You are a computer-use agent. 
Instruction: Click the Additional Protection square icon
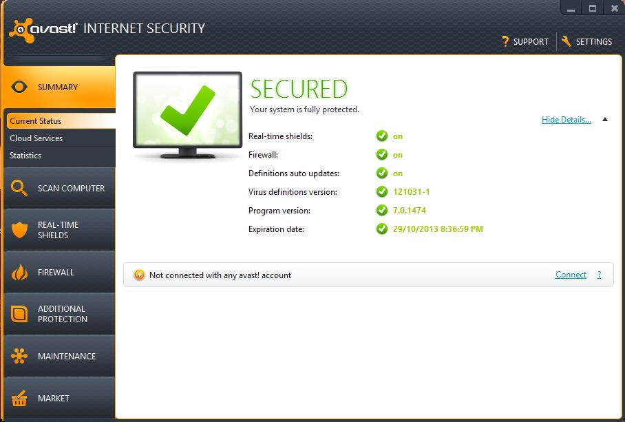(x=19, y=314)
